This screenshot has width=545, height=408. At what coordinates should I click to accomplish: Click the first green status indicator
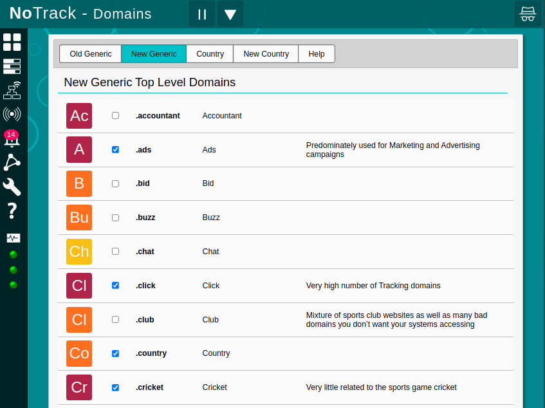14,255
